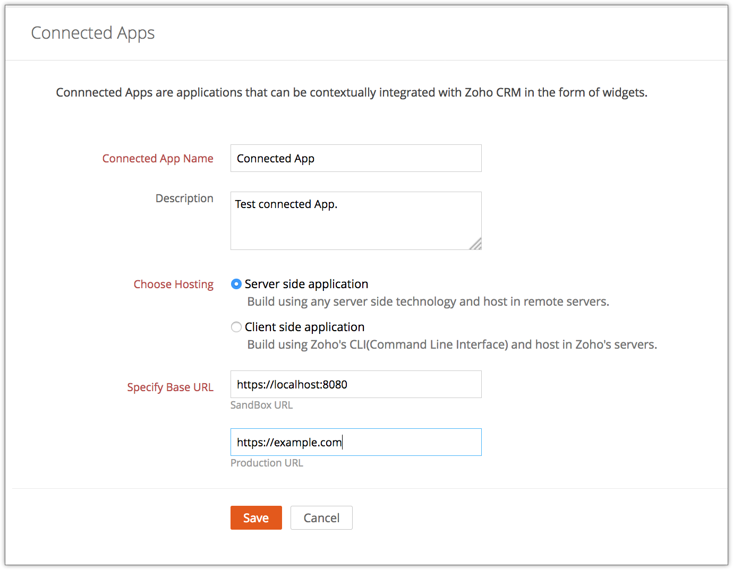Viewport: 733px width, 570px height.
Task: Click the Zoho CLI hosting description text
Action: coord(452,344)
